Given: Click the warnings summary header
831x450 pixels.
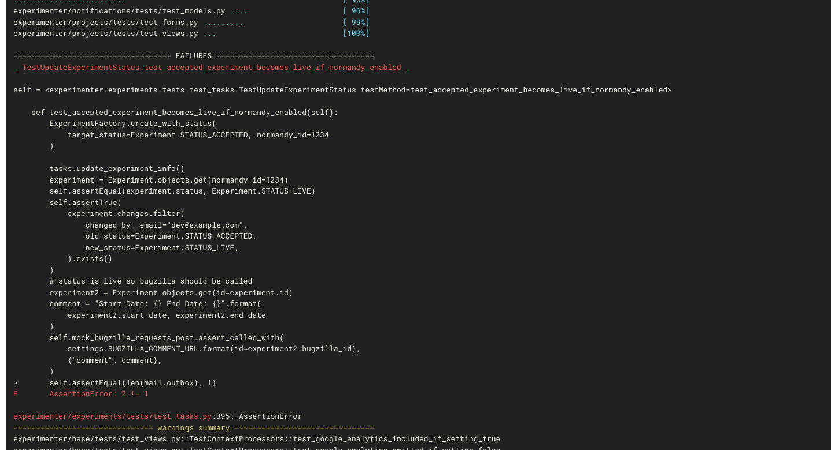Looking at the screenshot, I should tap(194, 428).
